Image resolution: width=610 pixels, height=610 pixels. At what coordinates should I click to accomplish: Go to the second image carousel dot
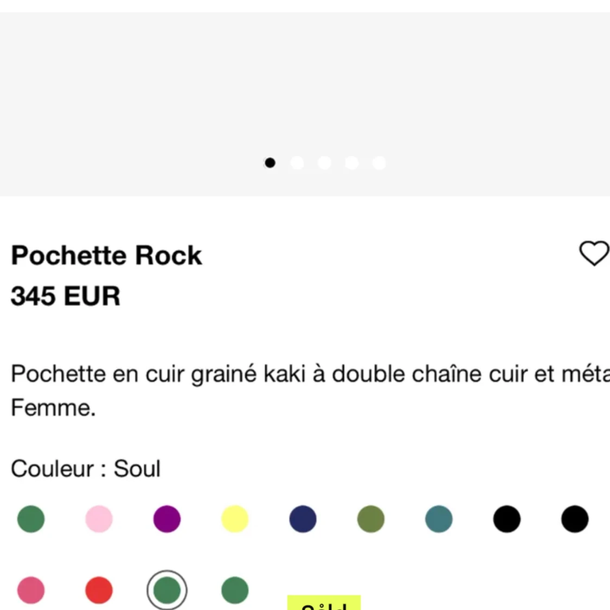coord(297,163)
